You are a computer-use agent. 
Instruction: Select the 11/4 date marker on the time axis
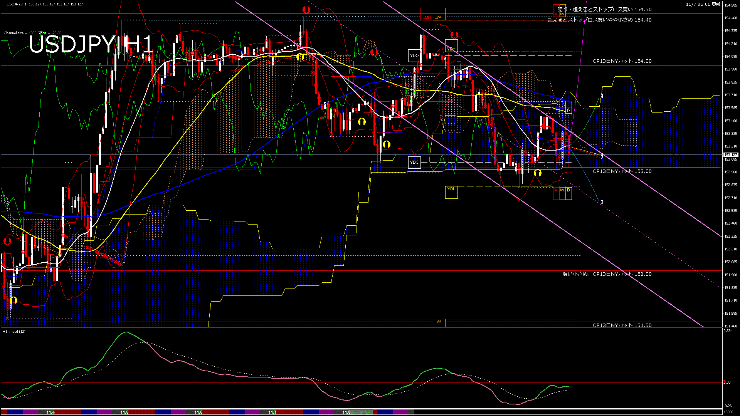(50, 412)
